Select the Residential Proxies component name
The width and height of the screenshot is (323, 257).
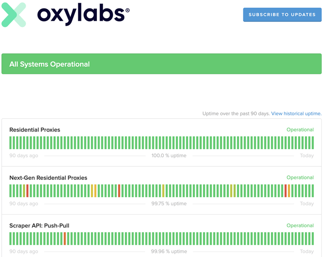coord(35,130)
